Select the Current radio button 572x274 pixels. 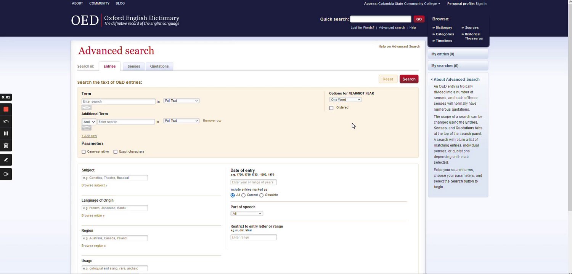tap(243, 195)
